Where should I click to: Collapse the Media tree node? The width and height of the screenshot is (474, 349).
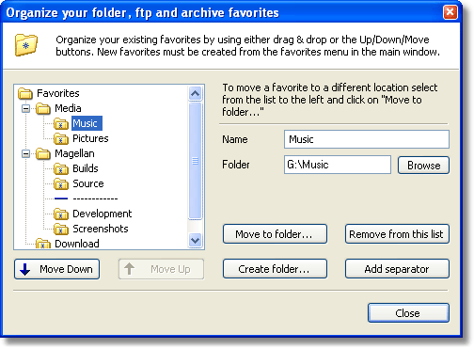point(26,109)
